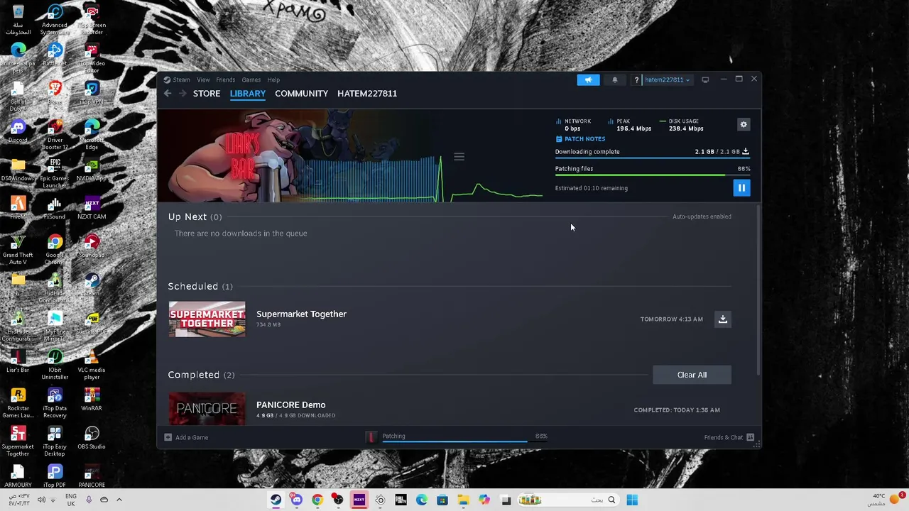Go back with the navigation arrow

click(168, 94)
